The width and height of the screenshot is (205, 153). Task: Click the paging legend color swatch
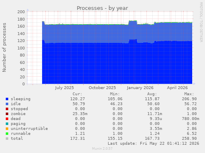tap(7, 124)
